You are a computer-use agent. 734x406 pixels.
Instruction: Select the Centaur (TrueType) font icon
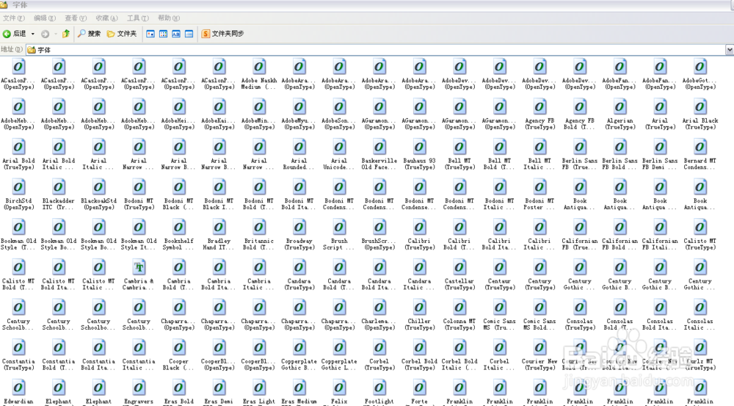pyautogui.click(x=499, y=268)
